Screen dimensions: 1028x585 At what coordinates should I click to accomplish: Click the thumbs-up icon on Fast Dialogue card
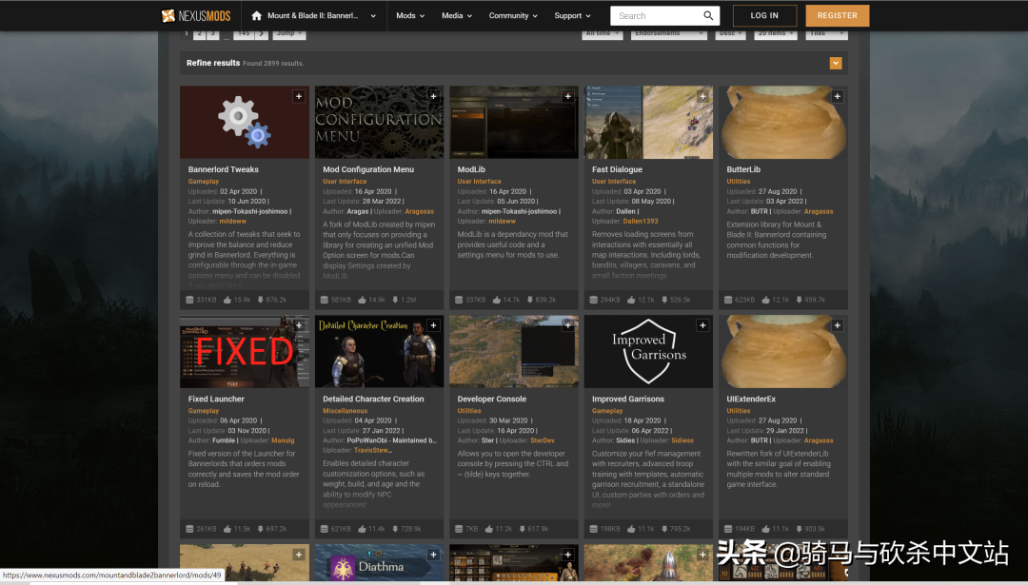point(631,300)
